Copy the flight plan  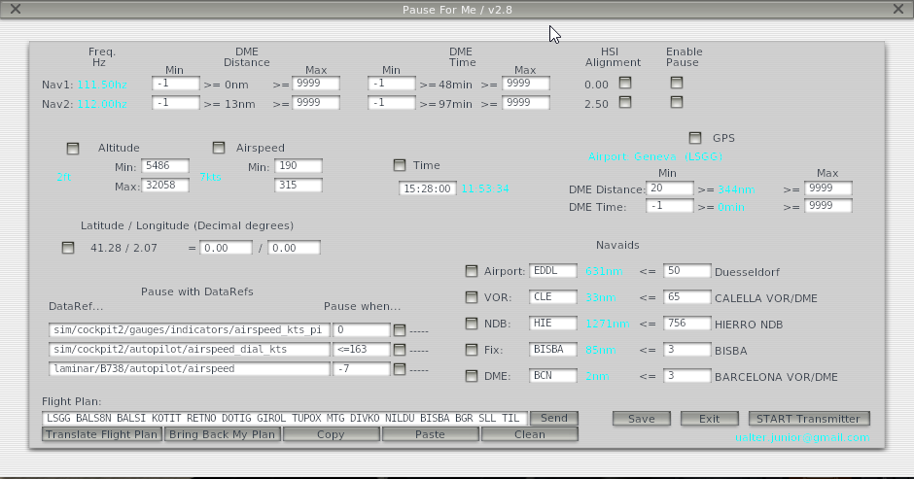pos(331,434)
